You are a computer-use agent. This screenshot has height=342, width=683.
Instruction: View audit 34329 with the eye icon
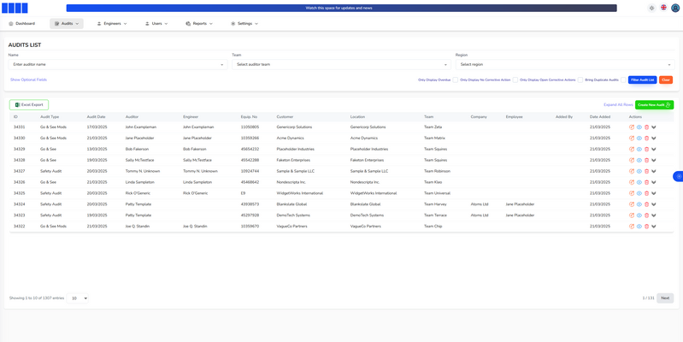pyautogui.click(x=639, y=149)
